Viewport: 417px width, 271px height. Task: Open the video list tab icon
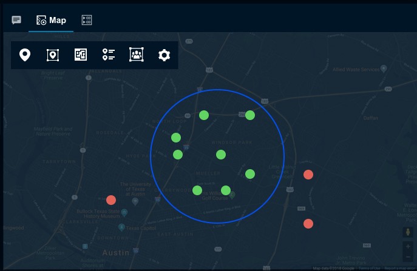pyautogui.click(x=87, y=20)
